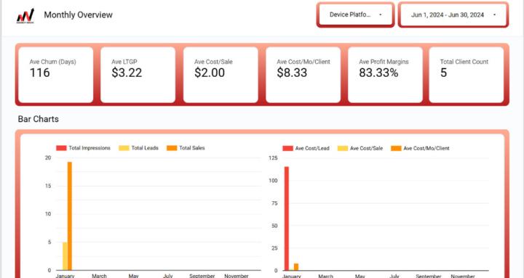Click the yellow Total Leads legend swatch

coord(124,148)
